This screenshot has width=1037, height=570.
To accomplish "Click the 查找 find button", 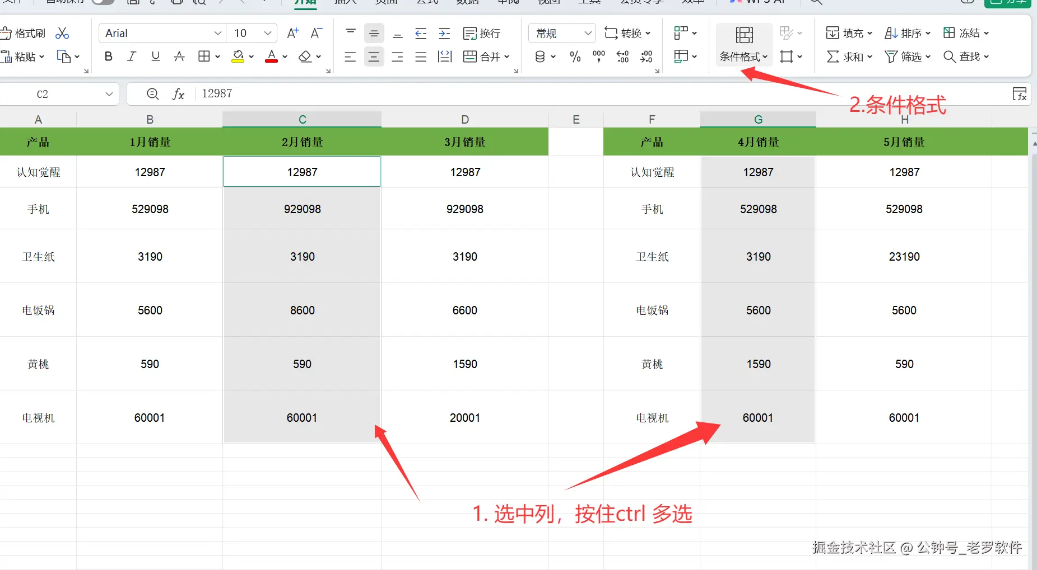I will point(966,56).
